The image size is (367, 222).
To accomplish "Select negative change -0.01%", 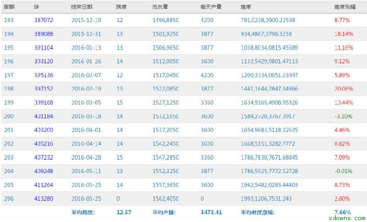I will tap(344, 171).
